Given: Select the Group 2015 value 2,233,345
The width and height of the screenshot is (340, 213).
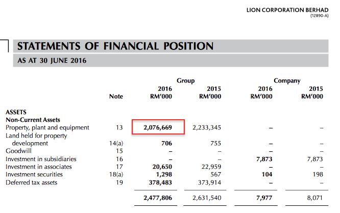Looking at the screenshot, I should click(x=207, y=127).
